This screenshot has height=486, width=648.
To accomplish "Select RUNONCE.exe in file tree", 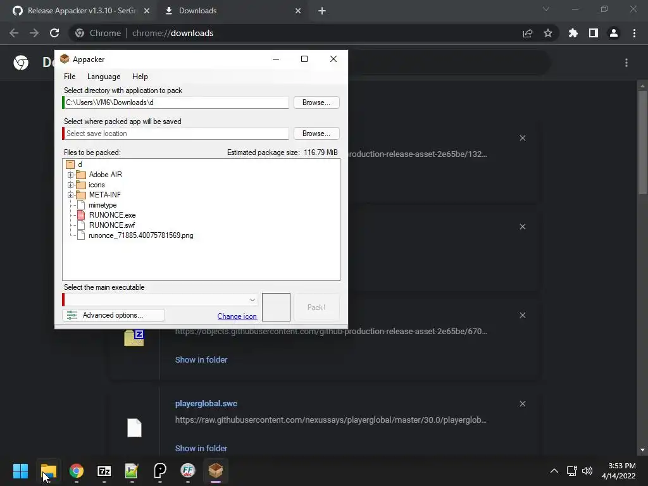I will (x=112, y=215).
